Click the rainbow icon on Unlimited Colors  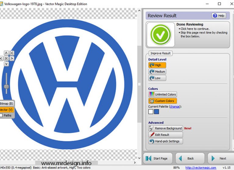(x=152, y=94)
